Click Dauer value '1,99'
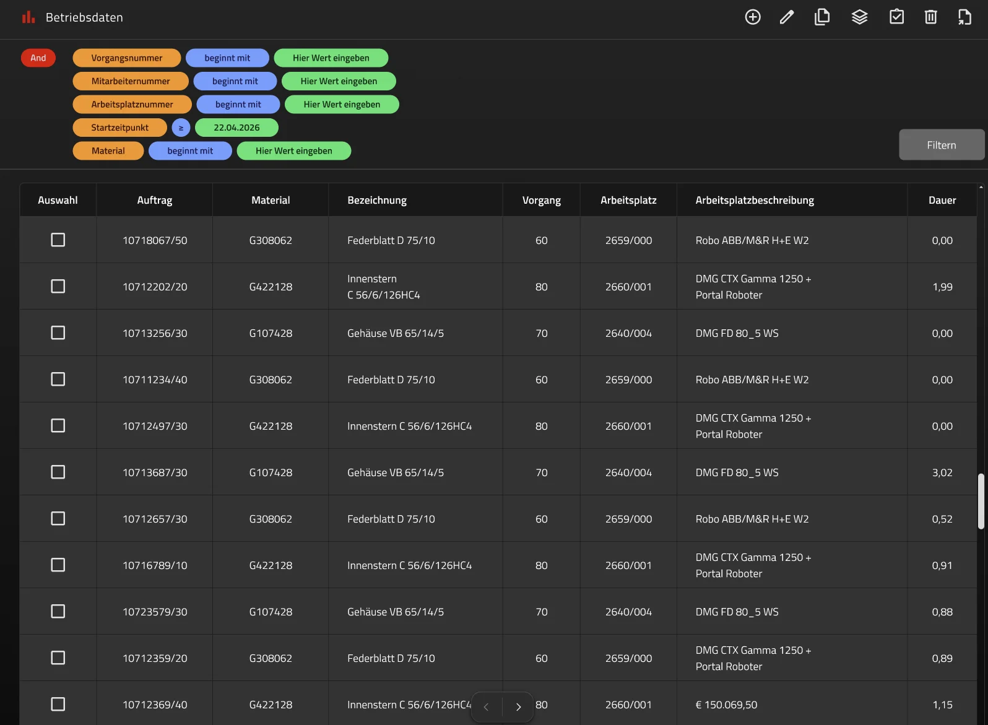The height and width of the screenshot is (725, 988). coord(942,287)
